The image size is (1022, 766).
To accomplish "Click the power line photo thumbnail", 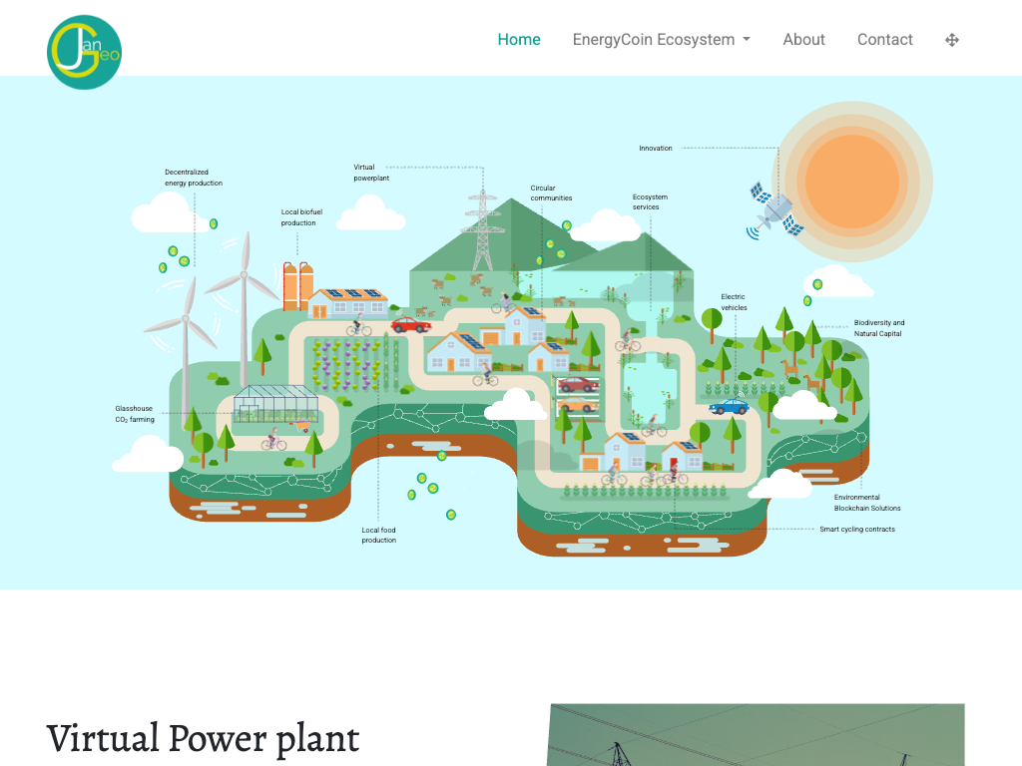I will tap(756, 735).
